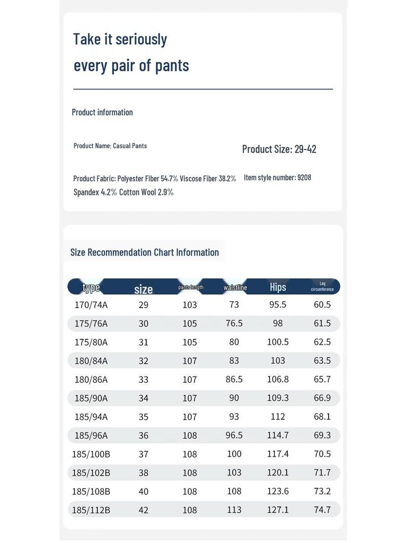Click the waistline value 86.5
This screenshot has width=407, height=543.
coord(234,380)
